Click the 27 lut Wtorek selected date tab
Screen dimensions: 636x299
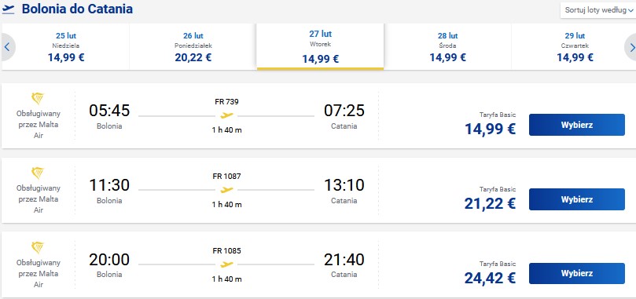point(321,46)
